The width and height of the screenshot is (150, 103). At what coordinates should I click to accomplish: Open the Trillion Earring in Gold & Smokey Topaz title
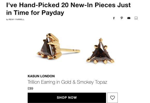pos(67,82)
